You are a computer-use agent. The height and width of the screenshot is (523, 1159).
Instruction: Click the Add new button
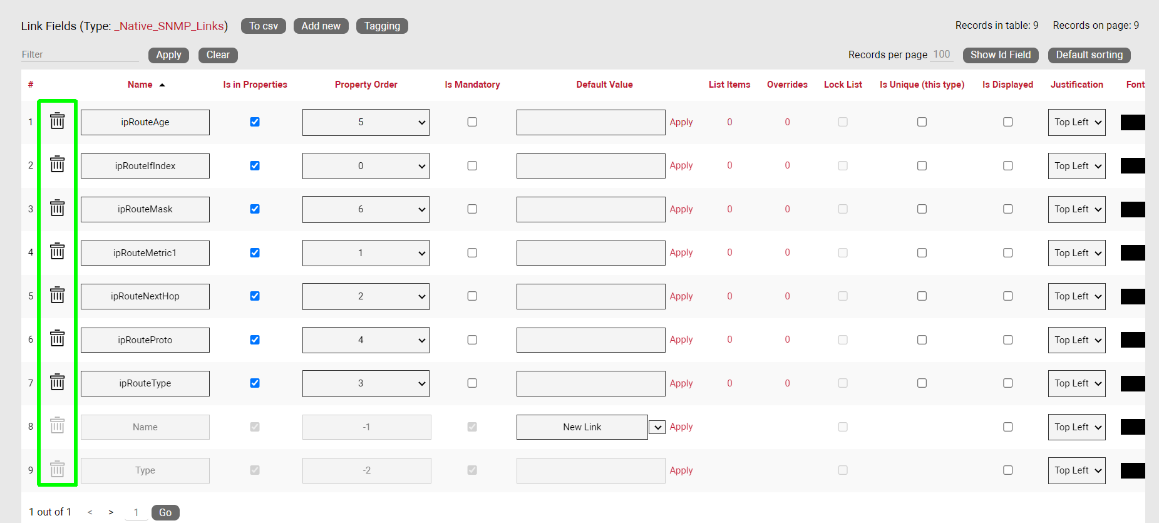click(x=321, y=26)
